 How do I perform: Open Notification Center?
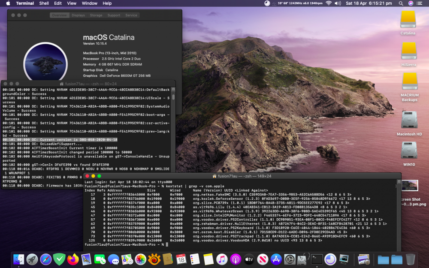tap(420, 3)
